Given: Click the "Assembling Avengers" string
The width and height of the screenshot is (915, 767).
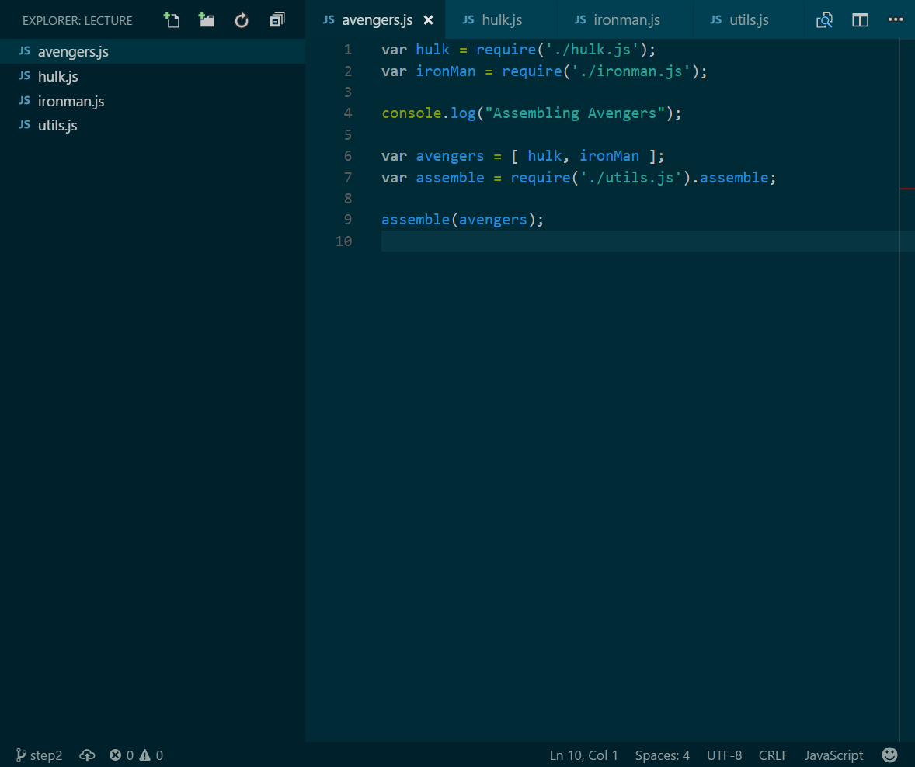Looking at the screenshot, I should point(575,113).
